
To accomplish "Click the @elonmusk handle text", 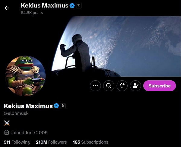I will tap(16, 113).
